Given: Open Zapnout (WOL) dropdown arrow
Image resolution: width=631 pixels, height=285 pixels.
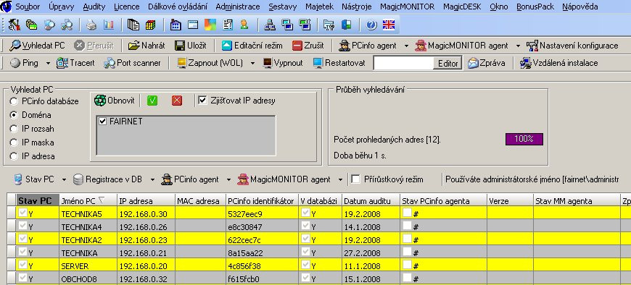Looking at the screenshot, I should [252, 64].
